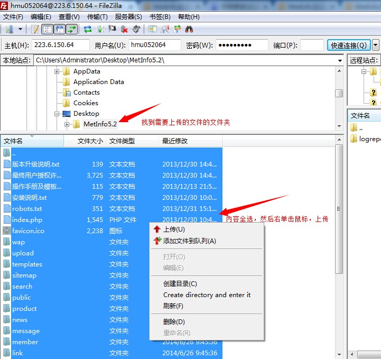The image size is (381, 359).
Task: Choose 删除(D) from context menu
Action: pos(207,322)
